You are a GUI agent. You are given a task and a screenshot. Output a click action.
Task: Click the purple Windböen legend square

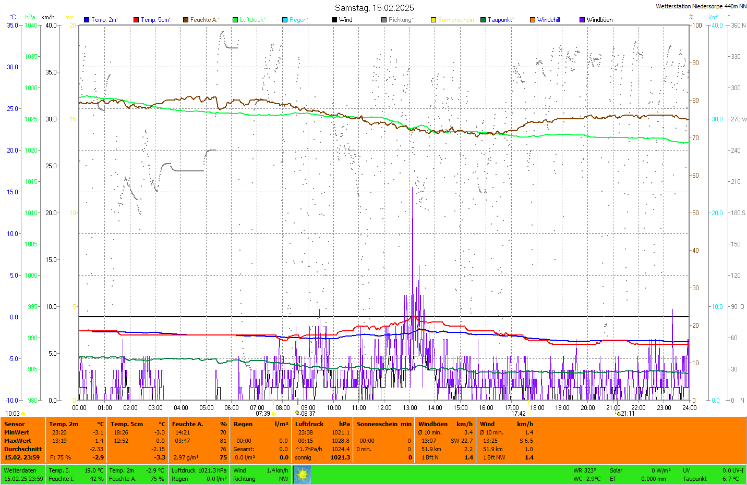click(582, 20)
